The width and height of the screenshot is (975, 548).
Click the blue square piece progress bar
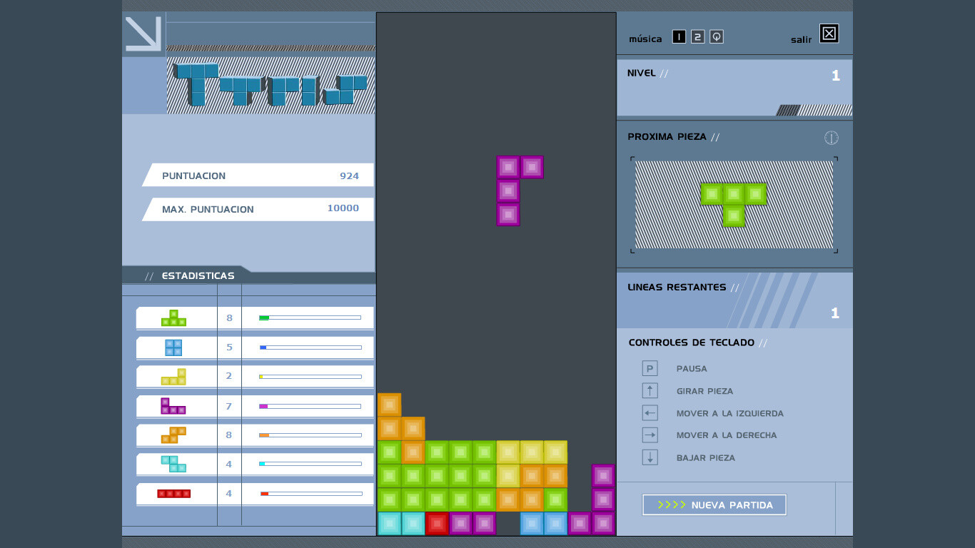(x=310, y=347)
